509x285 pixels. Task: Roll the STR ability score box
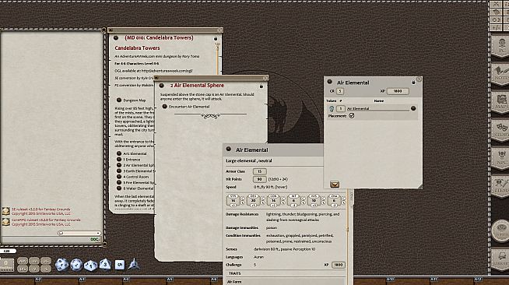pos(233,201)
